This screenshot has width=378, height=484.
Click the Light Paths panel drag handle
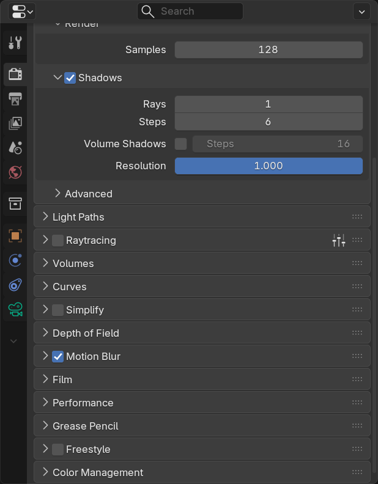pyautogui.click(x=357, y=217)
